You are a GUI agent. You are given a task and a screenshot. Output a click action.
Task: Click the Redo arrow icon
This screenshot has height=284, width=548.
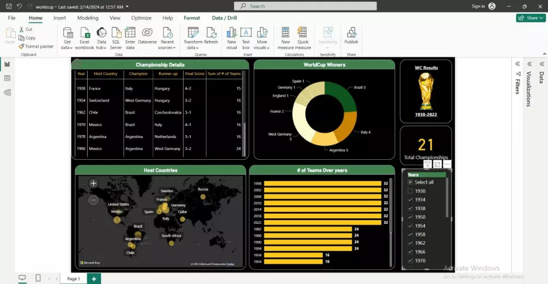point(30,6)
